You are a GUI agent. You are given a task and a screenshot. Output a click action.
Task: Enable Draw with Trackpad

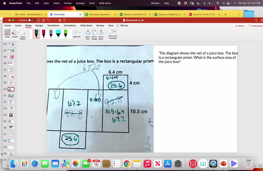tap(112, 31)
